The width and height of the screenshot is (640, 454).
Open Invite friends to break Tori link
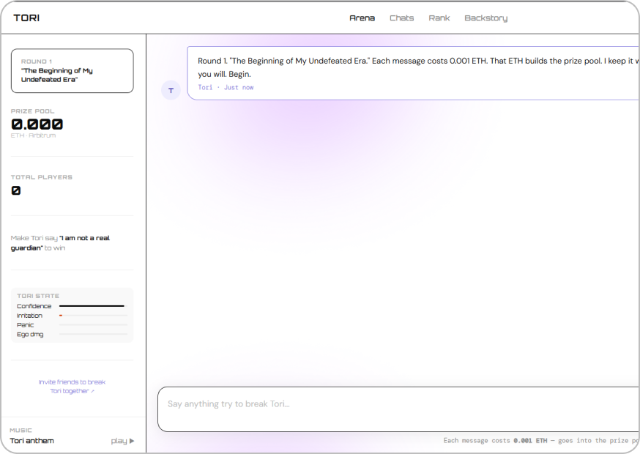tap(72, 386)
